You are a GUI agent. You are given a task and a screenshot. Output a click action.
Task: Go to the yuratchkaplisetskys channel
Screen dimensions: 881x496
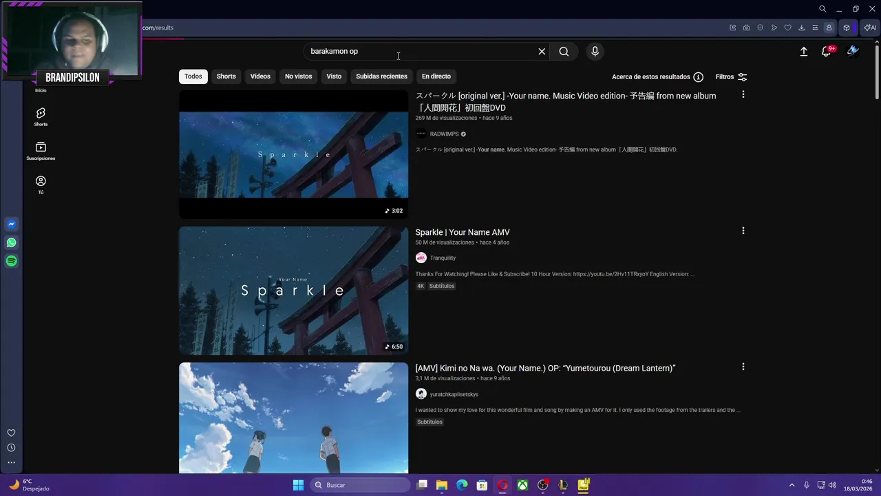[x=454, y=395]
